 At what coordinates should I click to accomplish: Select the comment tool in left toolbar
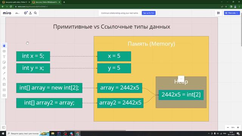(x=4, y=51)
